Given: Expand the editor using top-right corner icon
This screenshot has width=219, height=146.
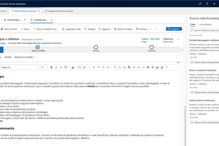Looking at the screenshot, I should (x=178, y=62).
